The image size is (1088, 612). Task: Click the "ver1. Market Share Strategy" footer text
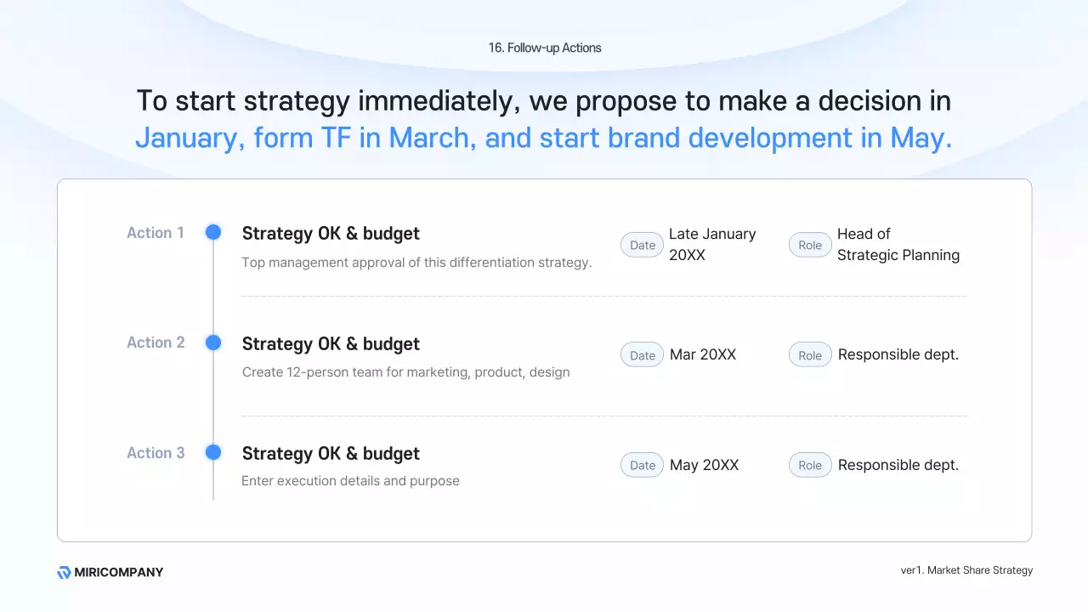click(x=966, y=570)
